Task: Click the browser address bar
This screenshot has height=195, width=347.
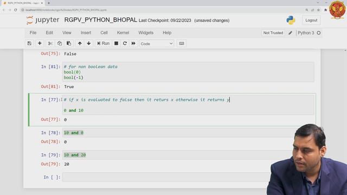Action: tap(163, 10)
